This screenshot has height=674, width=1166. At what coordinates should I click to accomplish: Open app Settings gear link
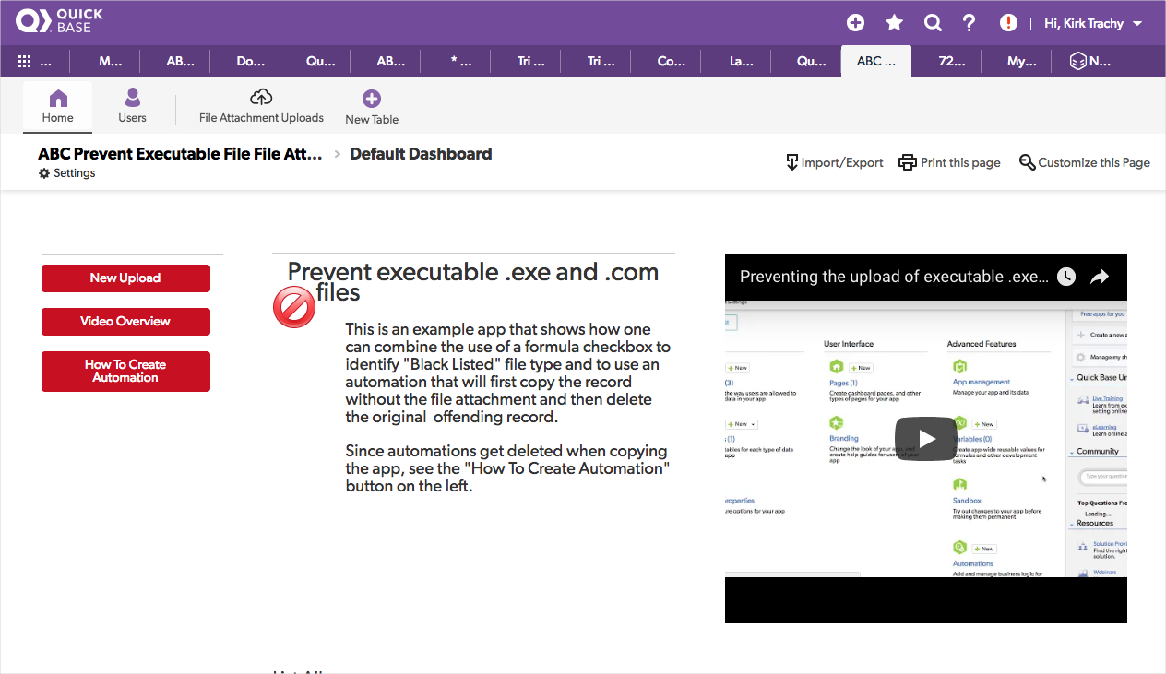coord(66,173)
